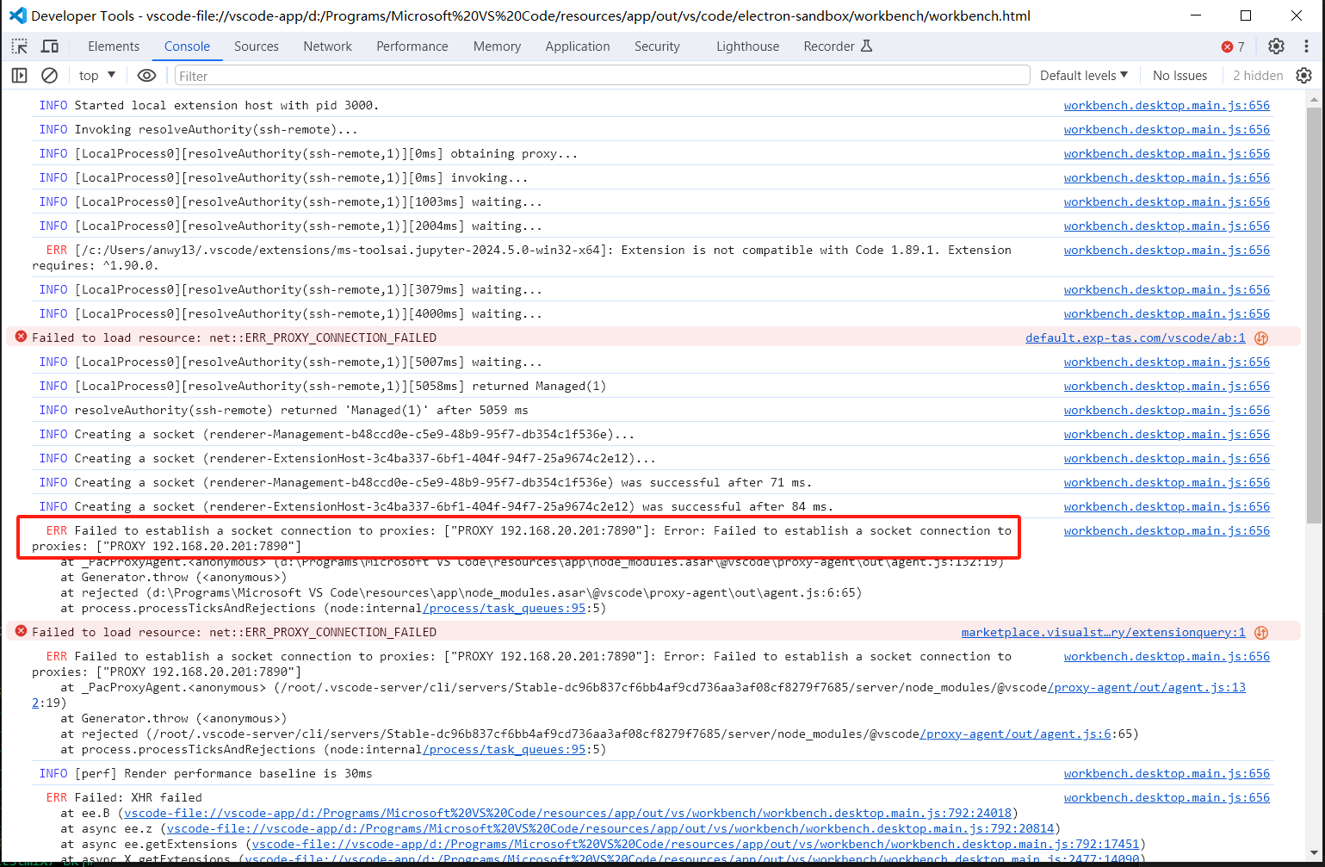Switch to the Application tab
Screen dimensions: 1325x867
[x=578, y=46]
